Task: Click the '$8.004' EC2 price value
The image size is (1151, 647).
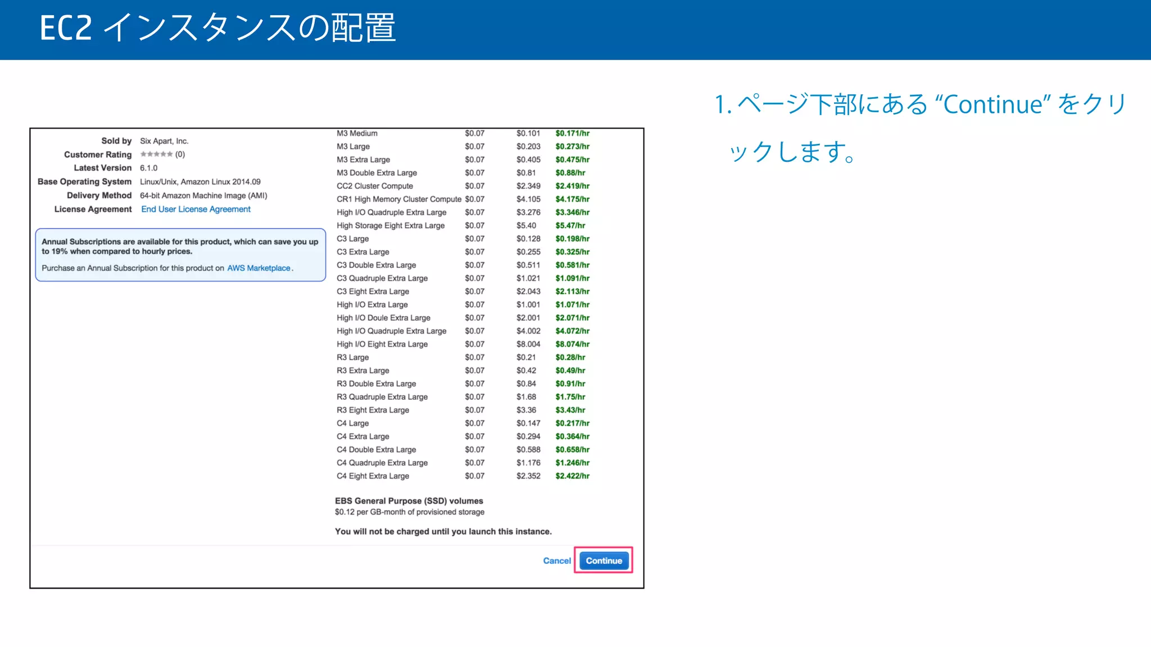Action: point(528,344)
